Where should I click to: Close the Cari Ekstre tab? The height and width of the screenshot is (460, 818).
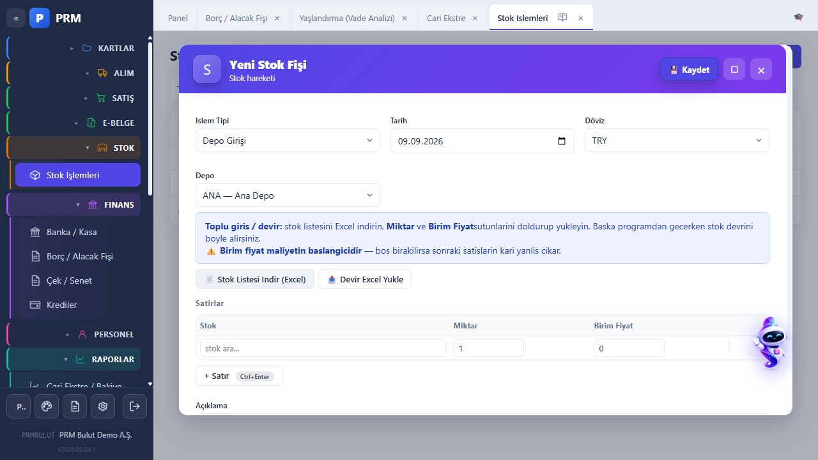475,19
